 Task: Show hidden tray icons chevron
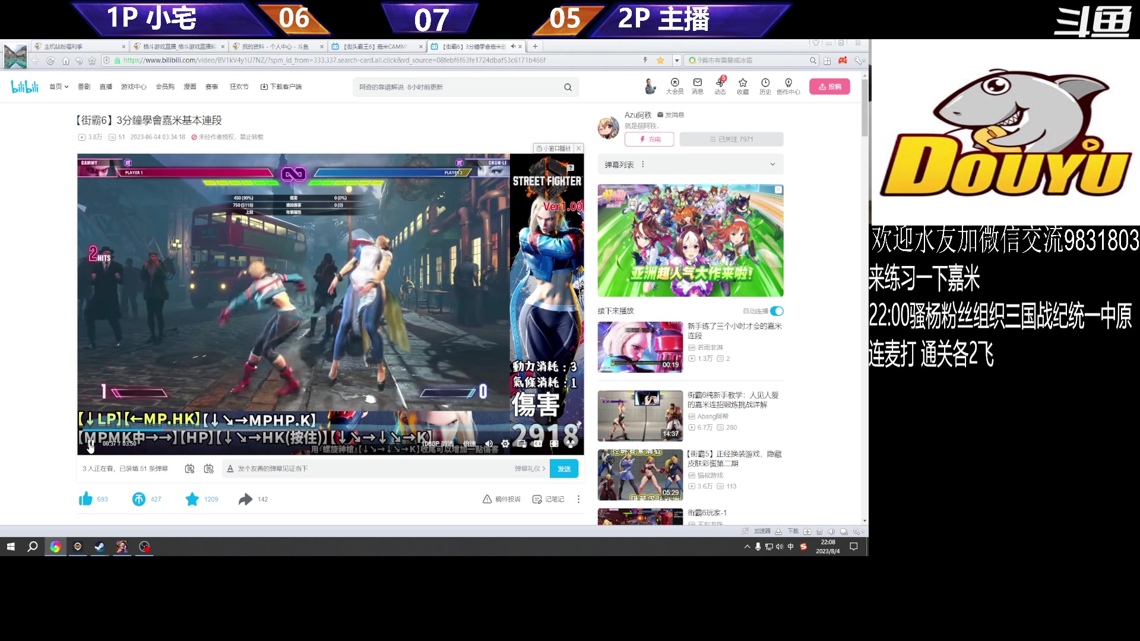pos(747,547)
